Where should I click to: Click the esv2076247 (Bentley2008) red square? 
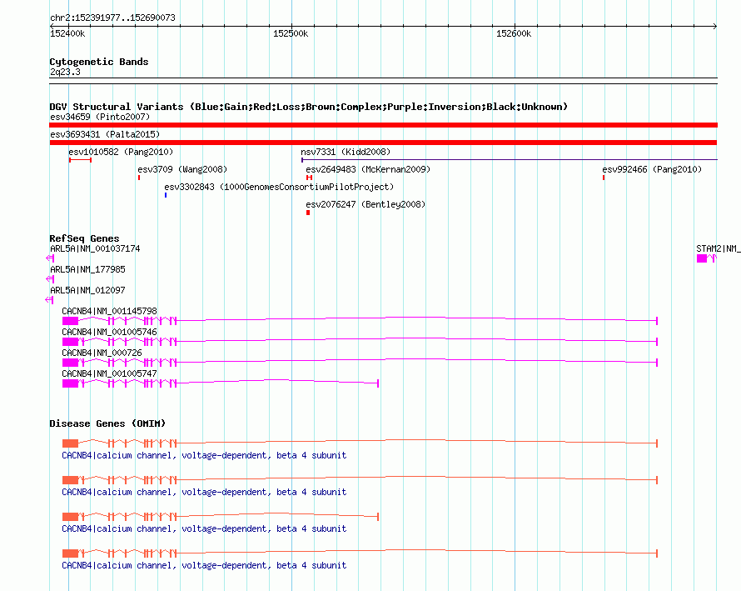coord(308,213)
